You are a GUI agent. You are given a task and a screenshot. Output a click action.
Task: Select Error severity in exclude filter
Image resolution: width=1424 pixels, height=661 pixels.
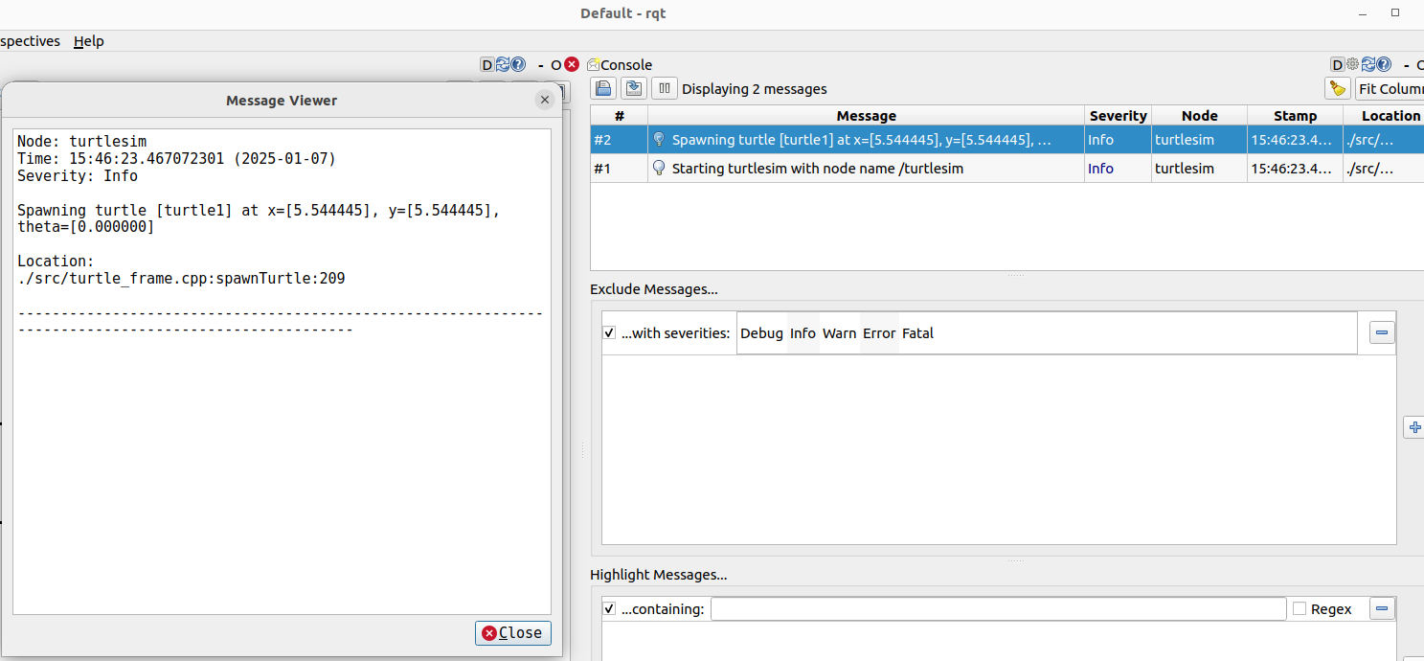(879, 333)
